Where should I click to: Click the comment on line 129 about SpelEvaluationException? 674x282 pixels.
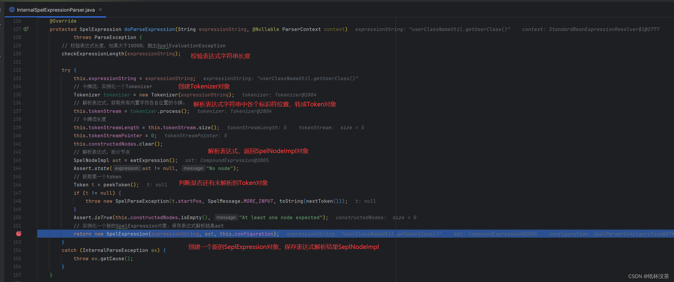[x=143, y=46]
